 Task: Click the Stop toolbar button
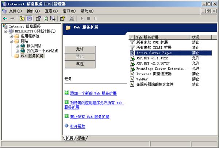tap(88, 19)
